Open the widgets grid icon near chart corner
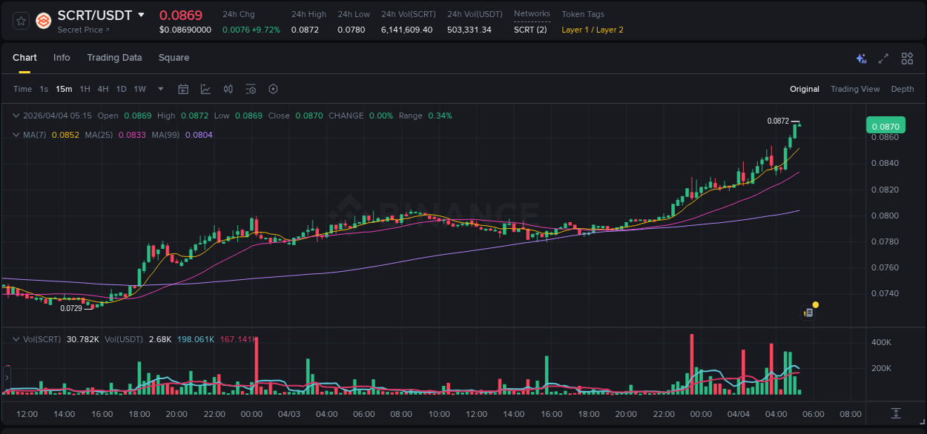Viewport: 927px width, 434px height. coord(906,58)
